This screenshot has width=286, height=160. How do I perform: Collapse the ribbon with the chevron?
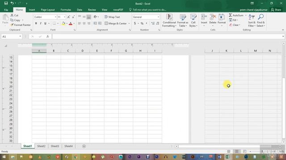[x=283, y=30]
